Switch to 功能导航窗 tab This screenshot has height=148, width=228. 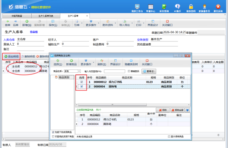pyautogui.click(x=17, y=16)
